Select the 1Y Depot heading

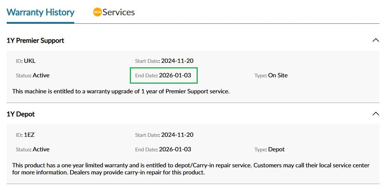(x=21, y=114)
